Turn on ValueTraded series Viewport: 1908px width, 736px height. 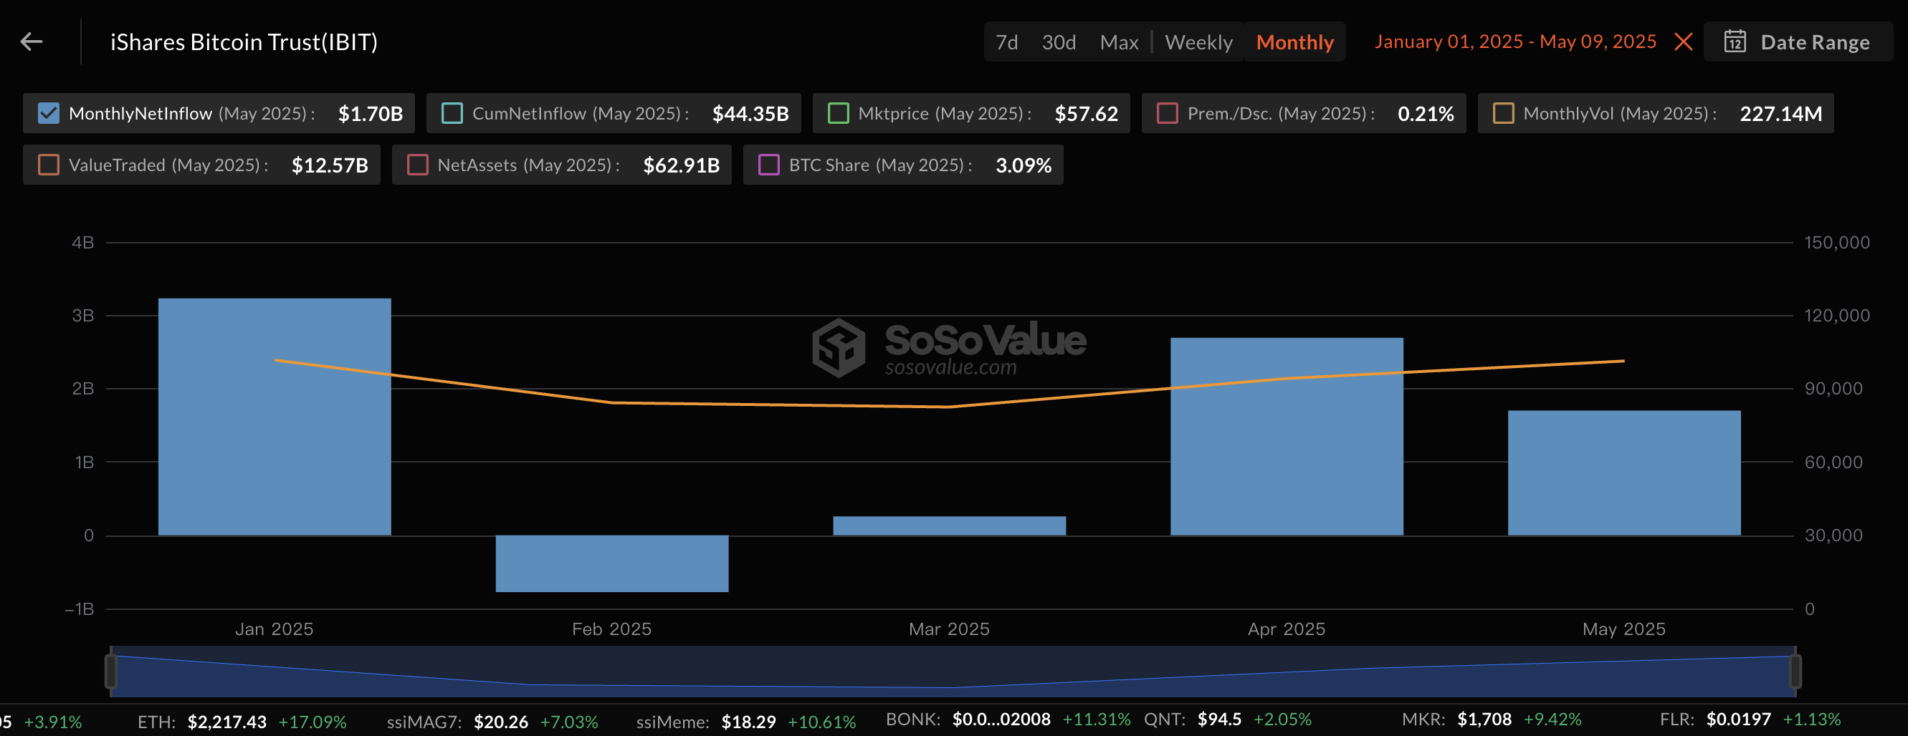49,165
